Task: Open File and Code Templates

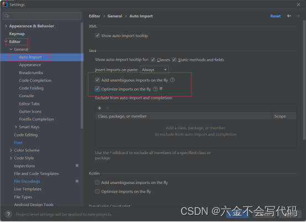Action: point(36,173)
